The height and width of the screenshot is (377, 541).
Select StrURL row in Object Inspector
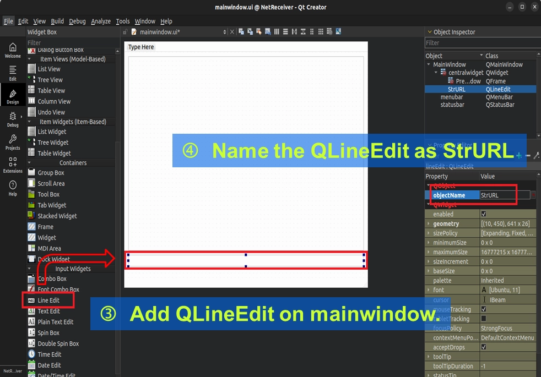click(480, 89)
